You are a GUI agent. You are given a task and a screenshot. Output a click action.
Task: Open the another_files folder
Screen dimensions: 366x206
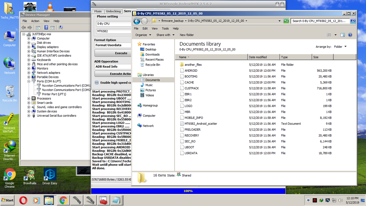click(x=193, y=65)
